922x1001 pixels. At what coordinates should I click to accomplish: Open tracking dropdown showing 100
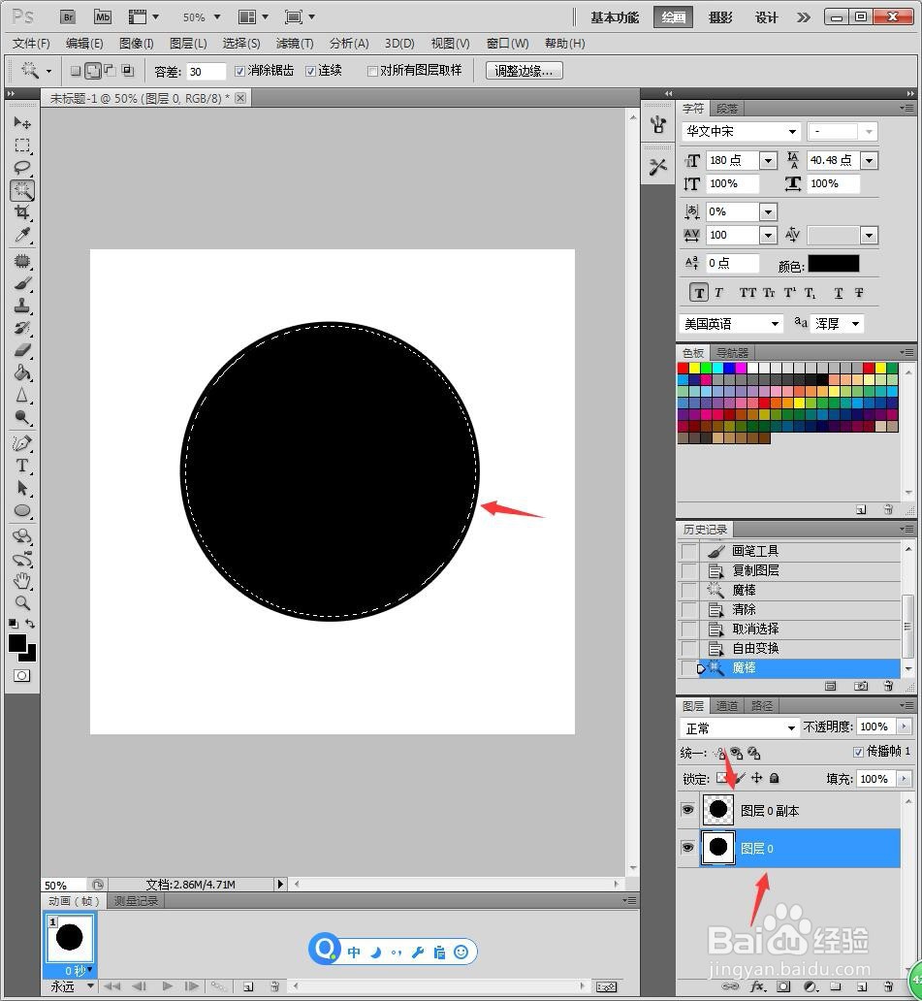768,236
